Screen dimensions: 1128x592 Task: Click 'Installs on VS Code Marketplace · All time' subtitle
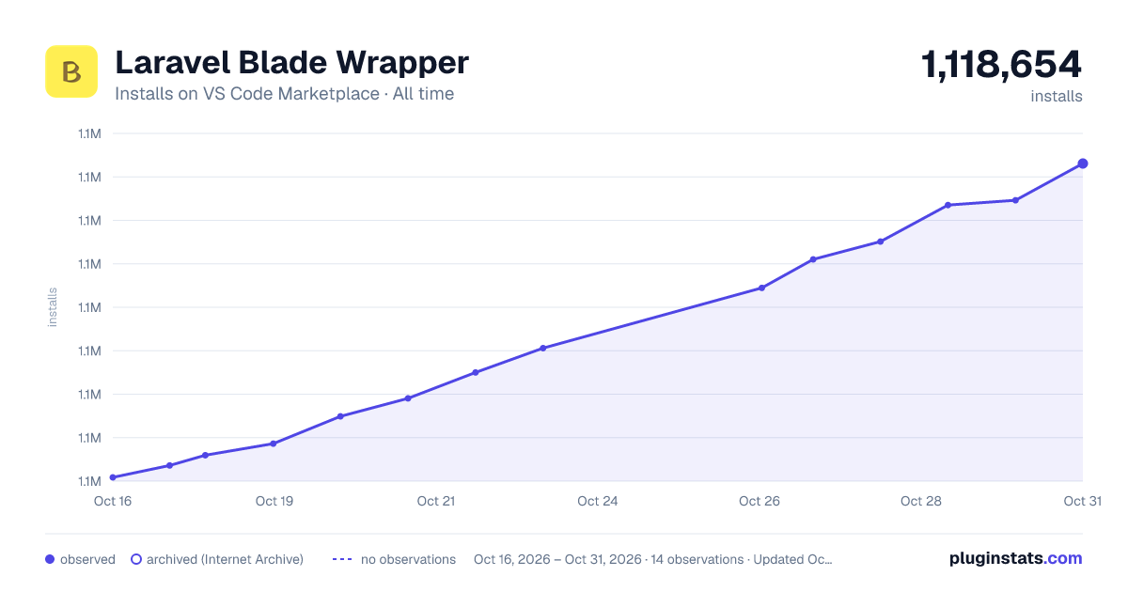284,94
